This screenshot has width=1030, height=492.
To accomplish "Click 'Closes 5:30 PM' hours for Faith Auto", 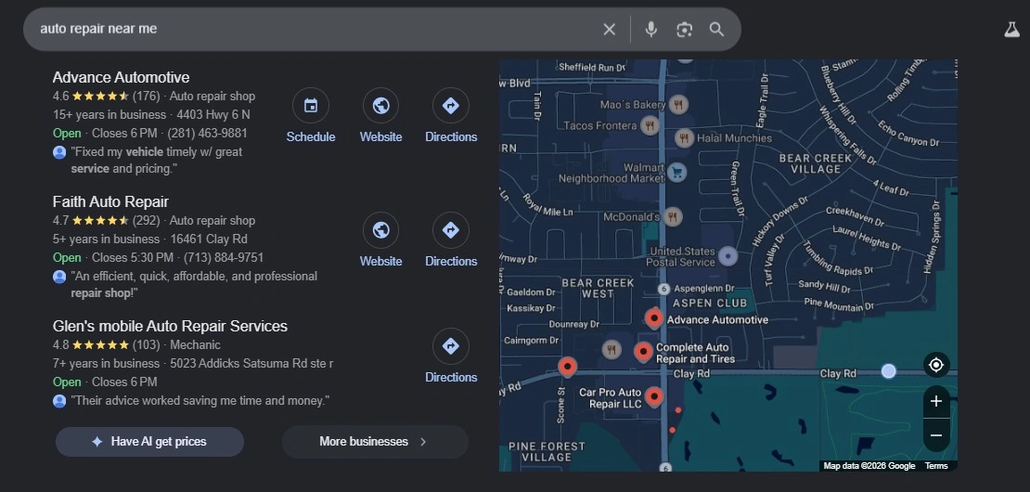I will (x=133, y=257).
